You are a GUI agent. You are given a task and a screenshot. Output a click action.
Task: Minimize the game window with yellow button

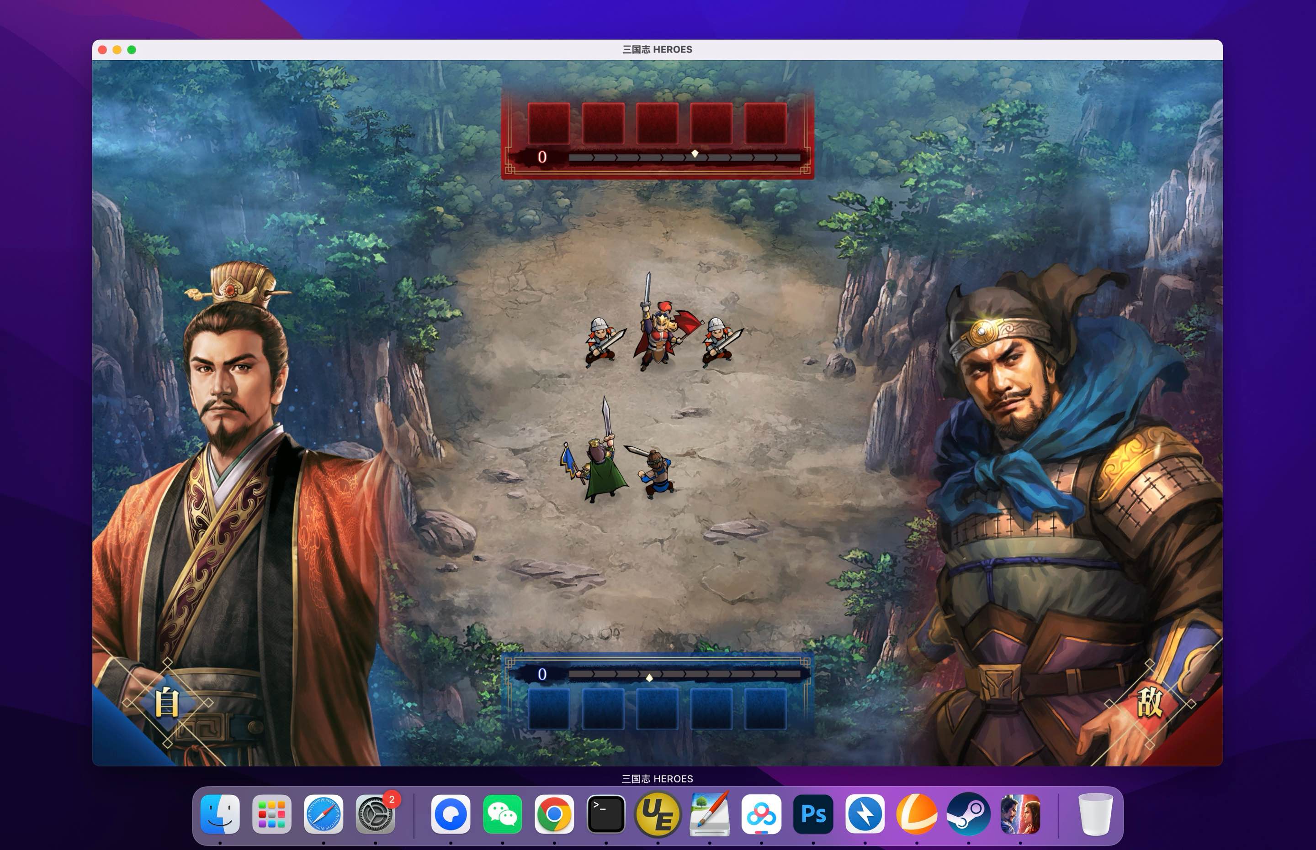click(117, 50)
